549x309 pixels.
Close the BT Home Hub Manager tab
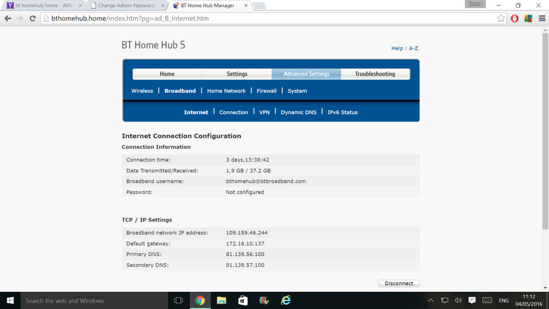pyautogui.click(x=246, y=5)
